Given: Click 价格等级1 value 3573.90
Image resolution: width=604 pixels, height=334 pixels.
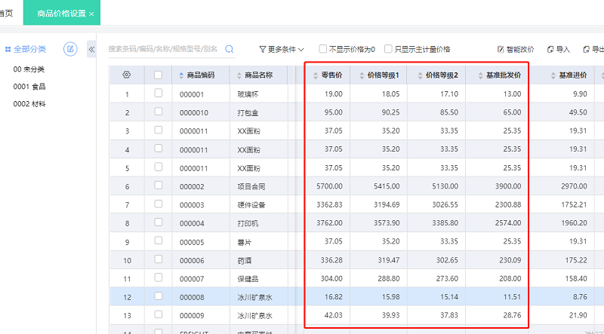Looking at the screenshot, I should coord(387,223).
